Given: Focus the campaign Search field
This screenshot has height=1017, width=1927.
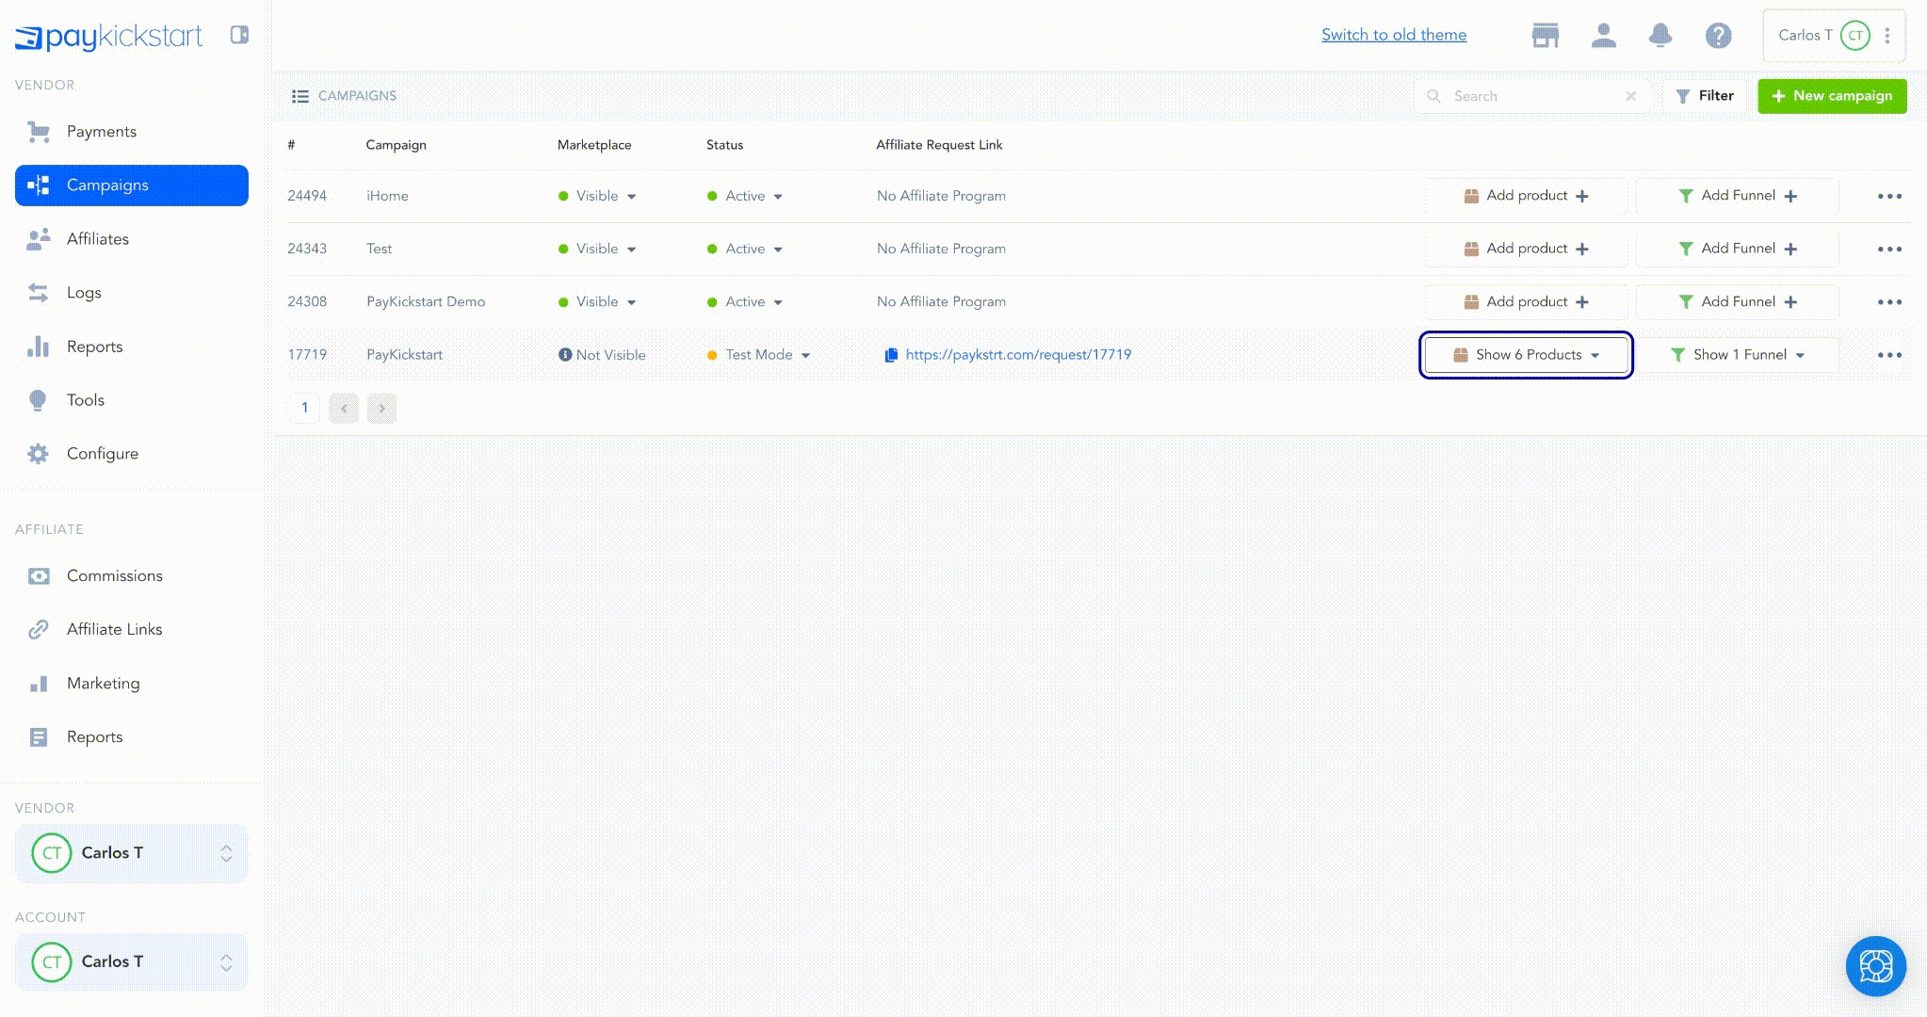Looking at the screenshot, I should point(1533,96).
